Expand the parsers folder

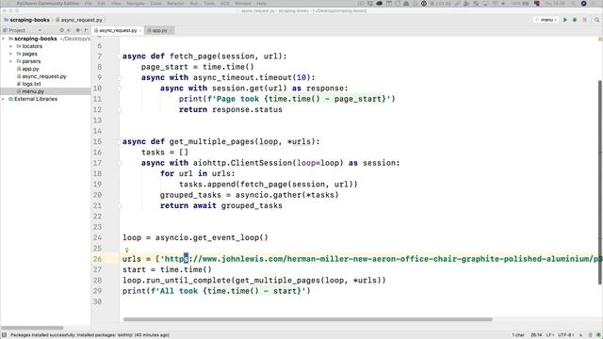coord(10,61)
